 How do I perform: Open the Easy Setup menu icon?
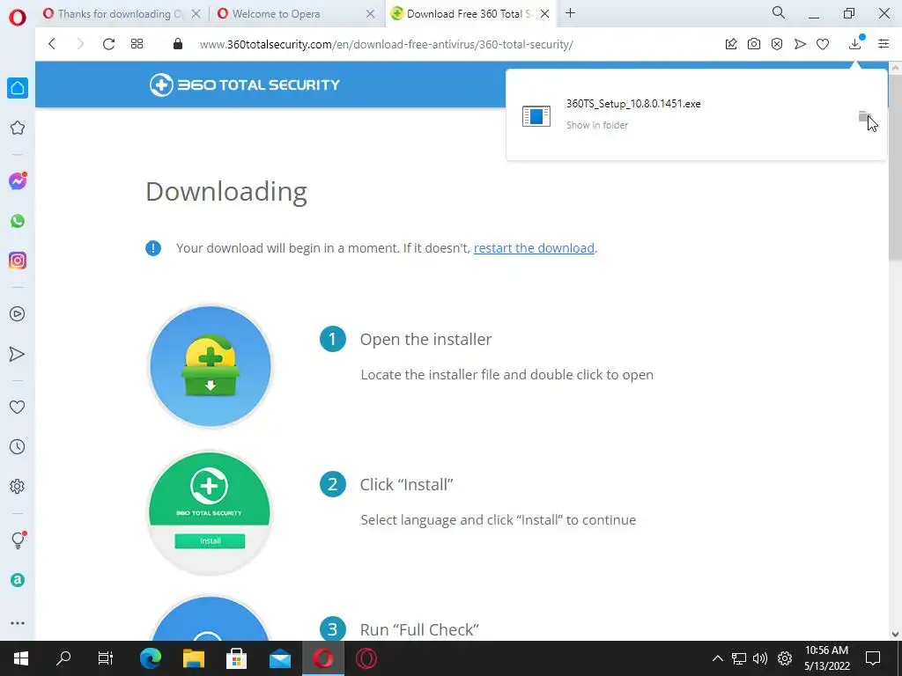click(x=884, y=44)
